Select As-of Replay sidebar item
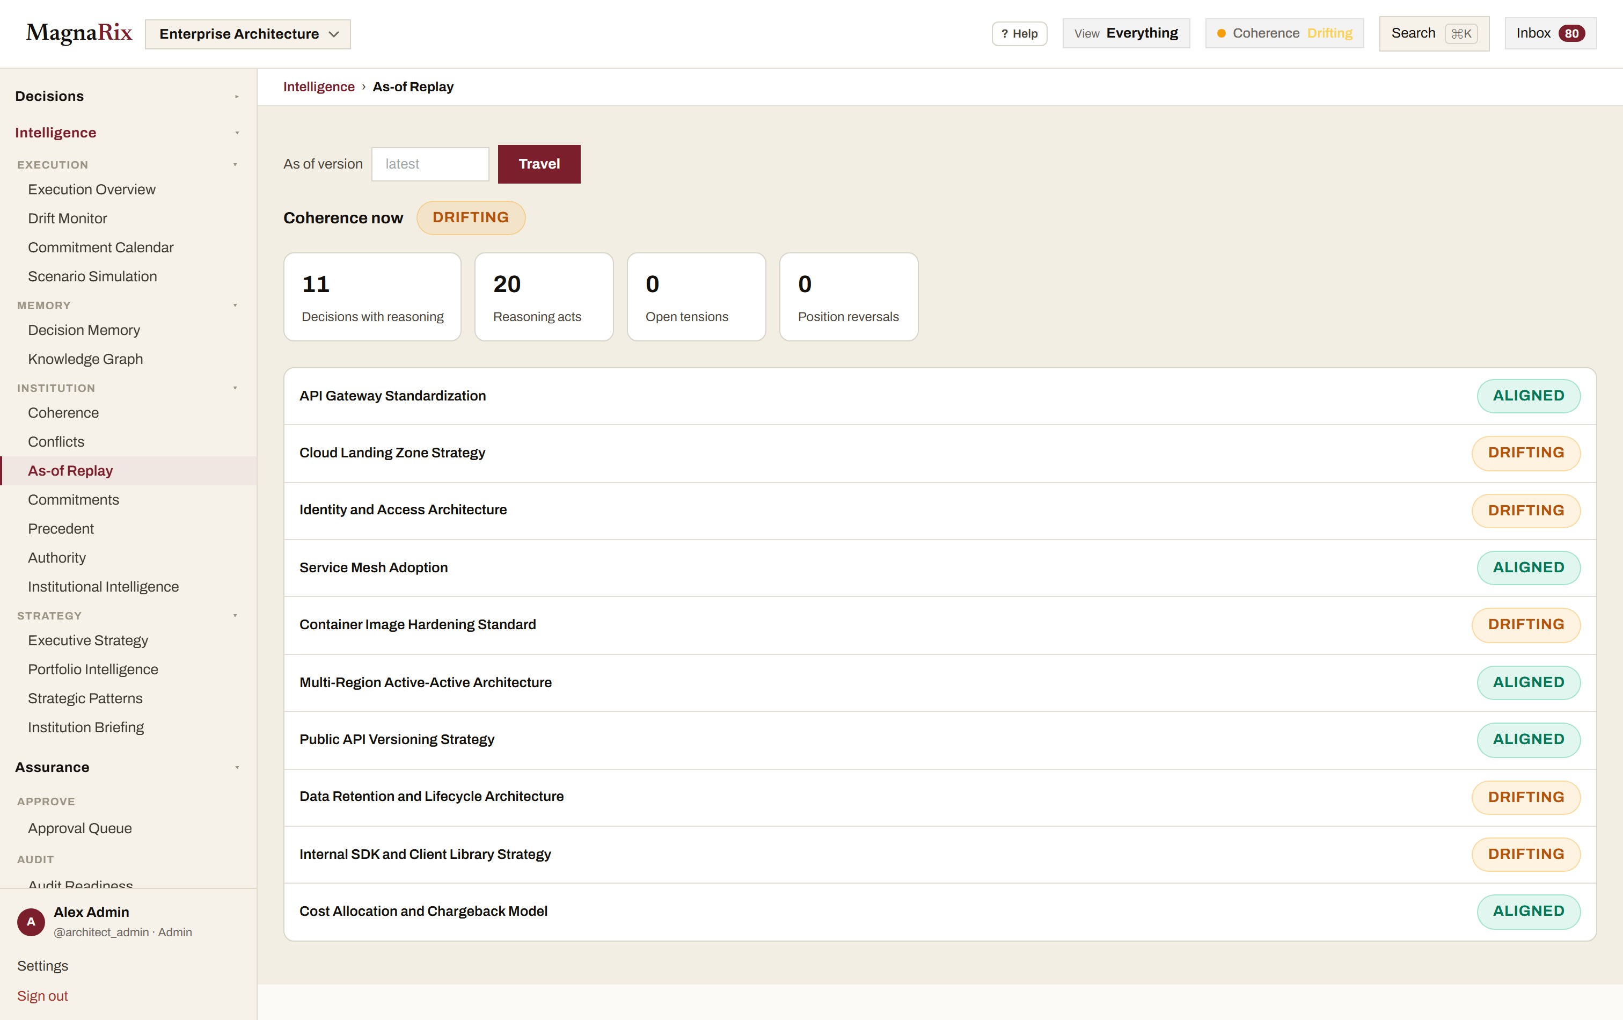1623x1020 pixels. [128, 471]
